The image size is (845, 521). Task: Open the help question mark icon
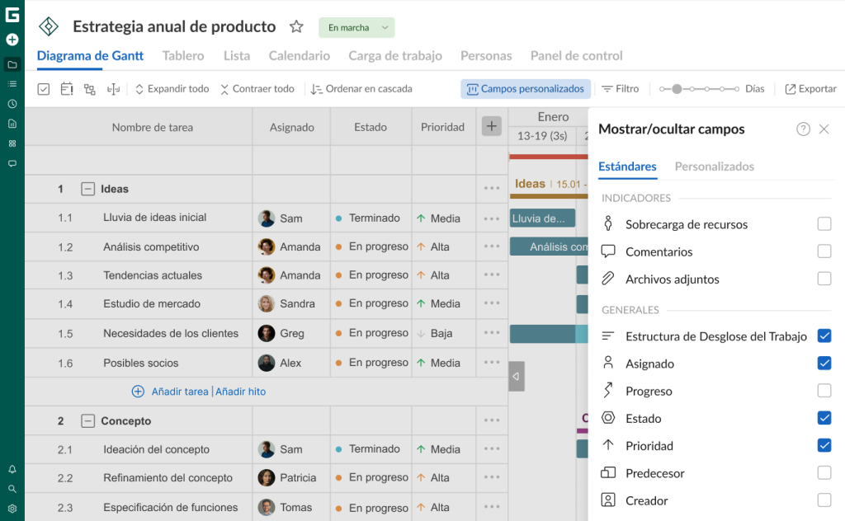coord(803,129)
